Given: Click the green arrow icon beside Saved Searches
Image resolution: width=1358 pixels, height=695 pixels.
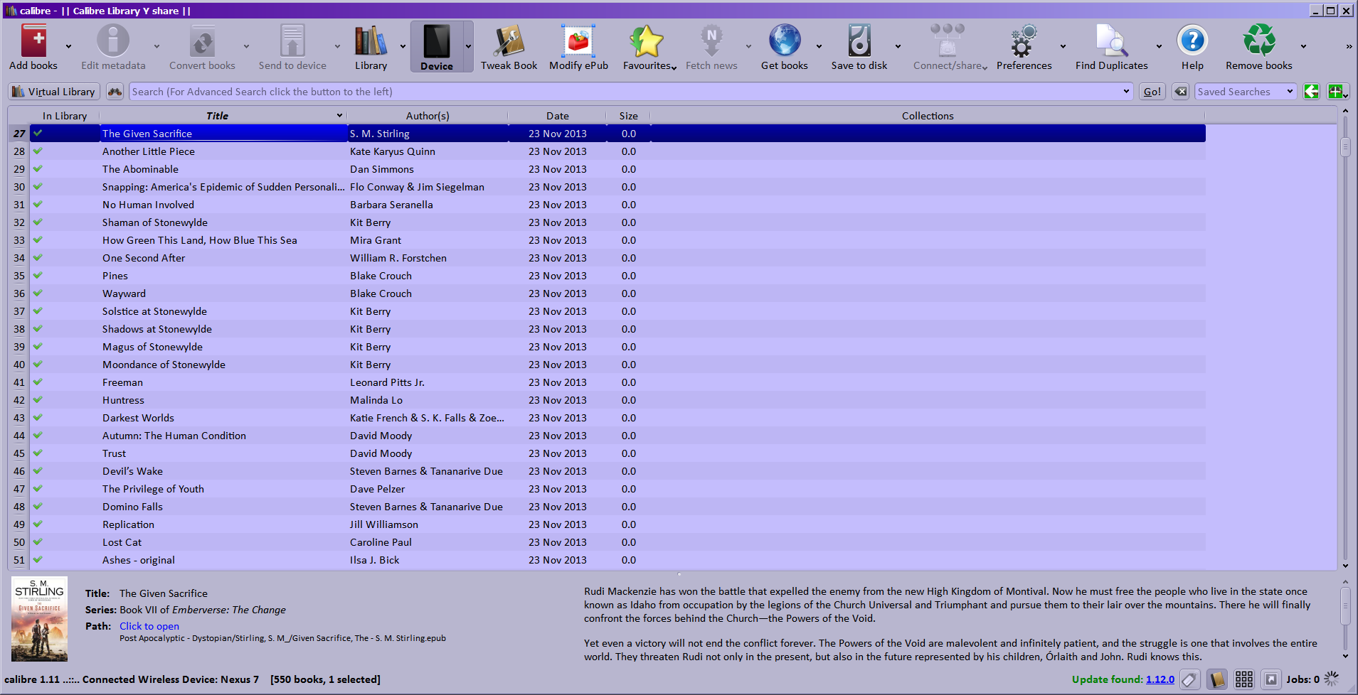Looking at the screenshot, I should [x=1311, y=92].
